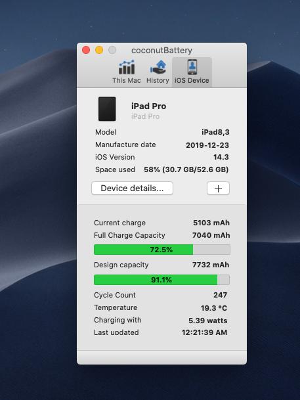Click the Last updated label
Screen dimensions: 300x400
tap(116, 332)
